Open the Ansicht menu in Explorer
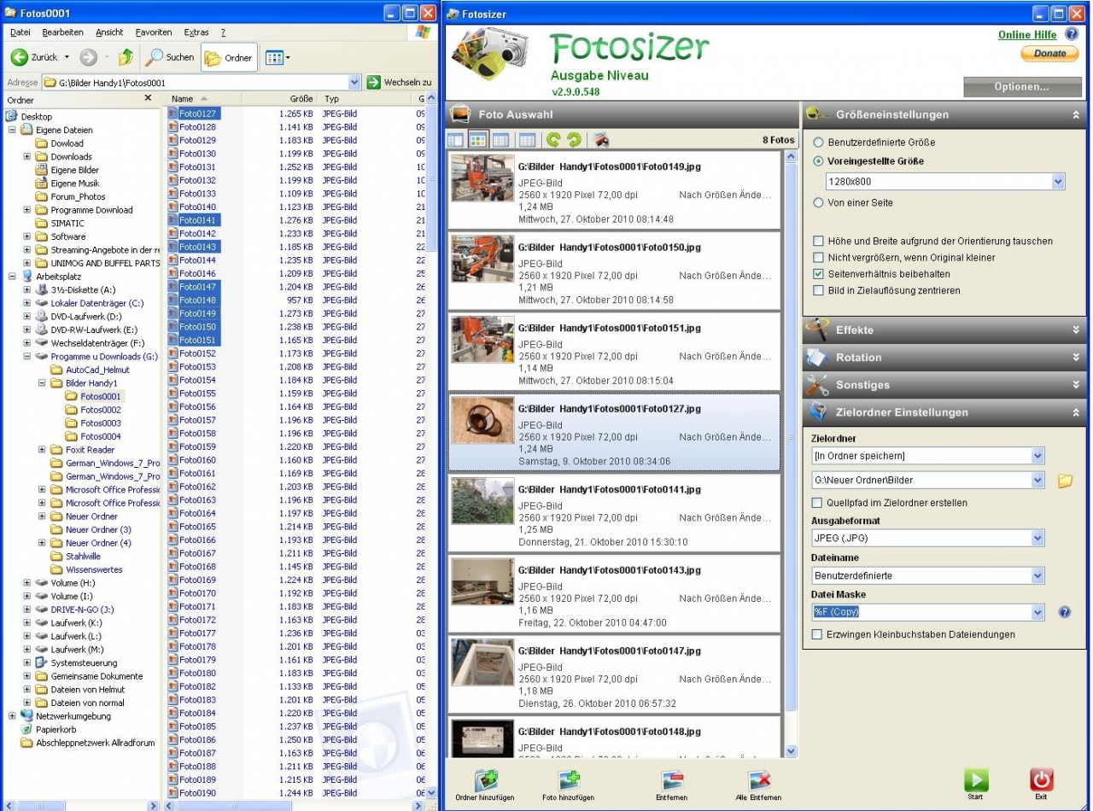This screenshot has width=1093, height=811. pyautogui.click(x=109, y=32)
